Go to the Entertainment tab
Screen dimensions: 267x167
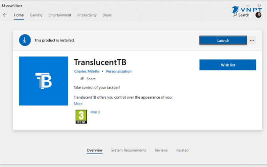[x=60, y=15]
